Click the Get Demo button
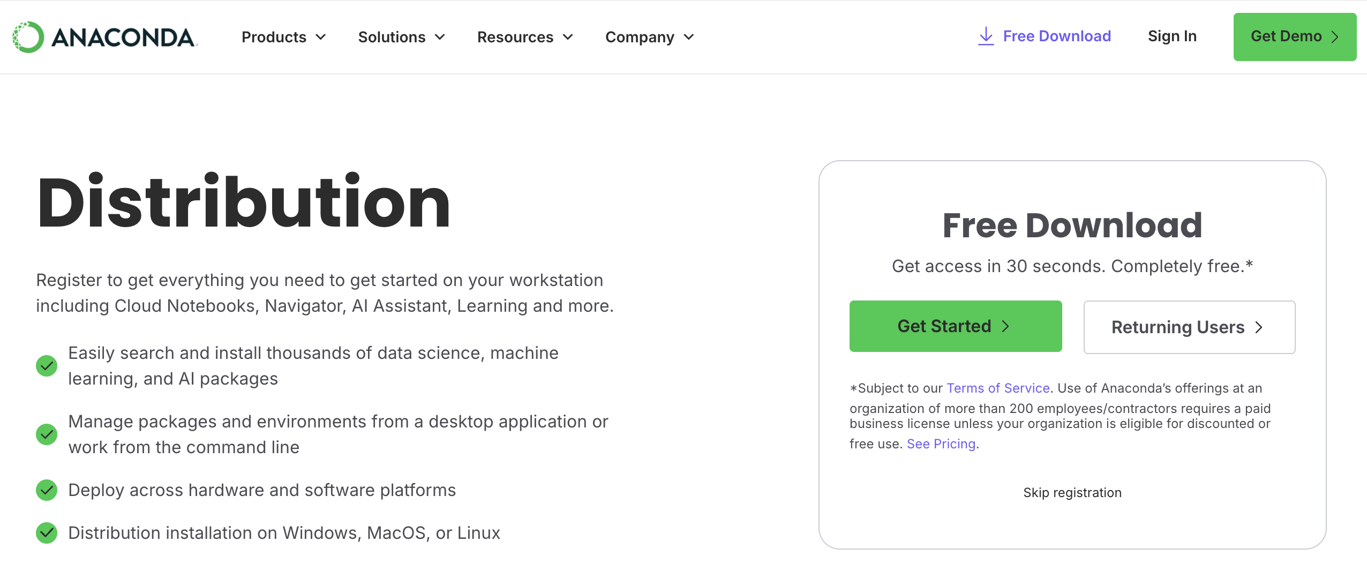 tap(1295, 37)
